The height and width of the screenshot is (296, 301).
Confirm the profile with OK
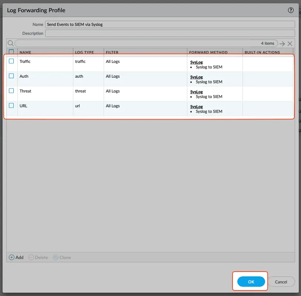251,282
